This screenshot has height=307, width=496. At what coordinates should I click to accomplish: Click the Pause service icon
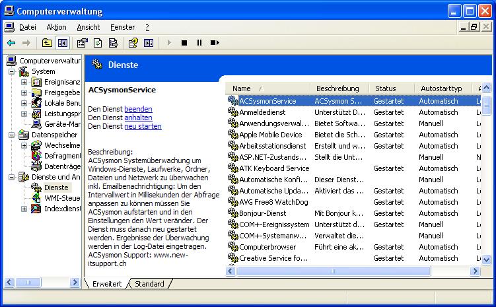click(x=199, y=43)
